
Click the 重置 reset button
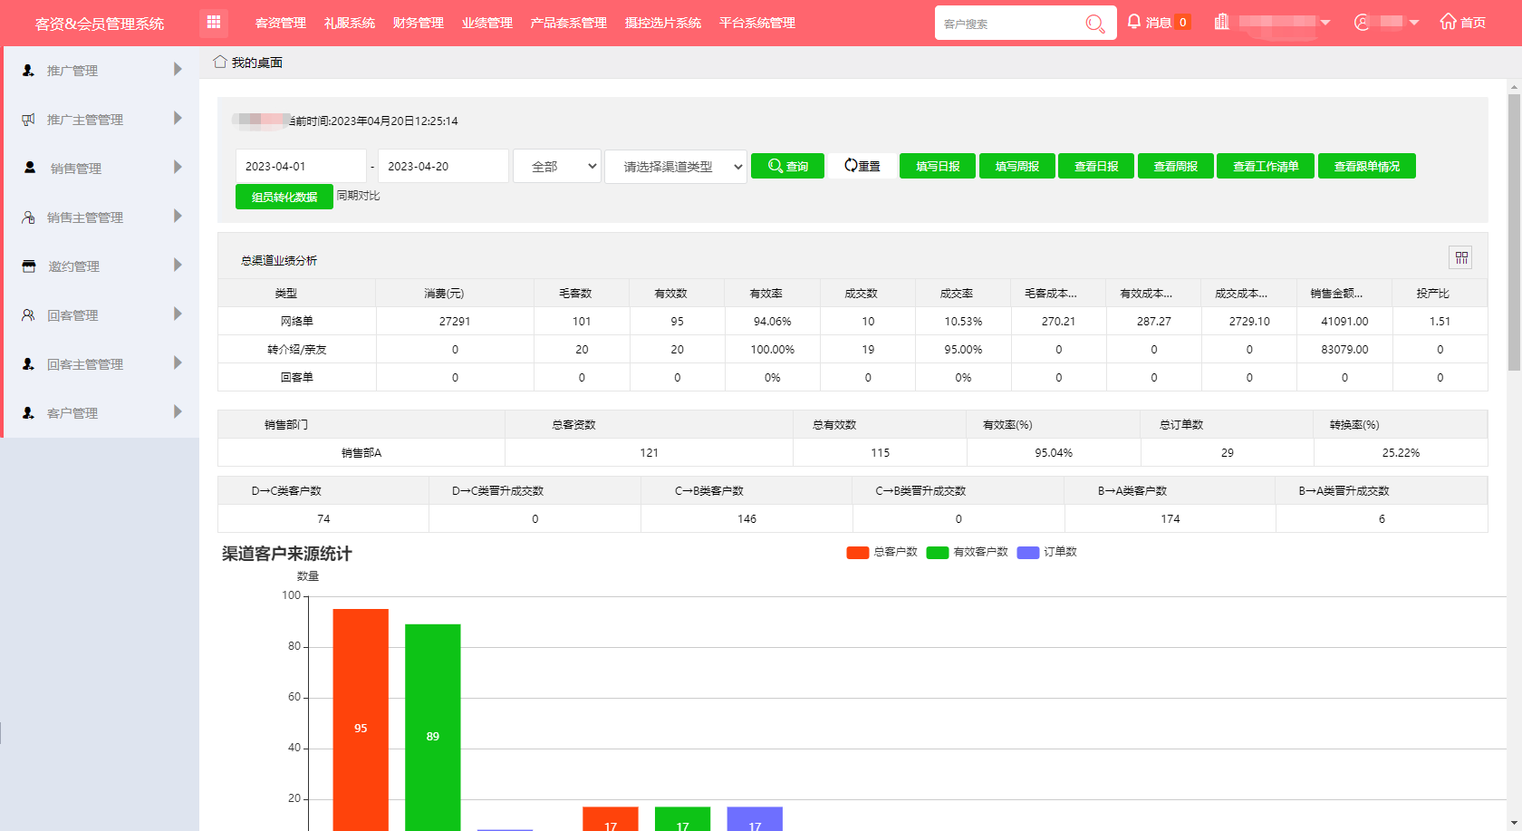[862, 166]
